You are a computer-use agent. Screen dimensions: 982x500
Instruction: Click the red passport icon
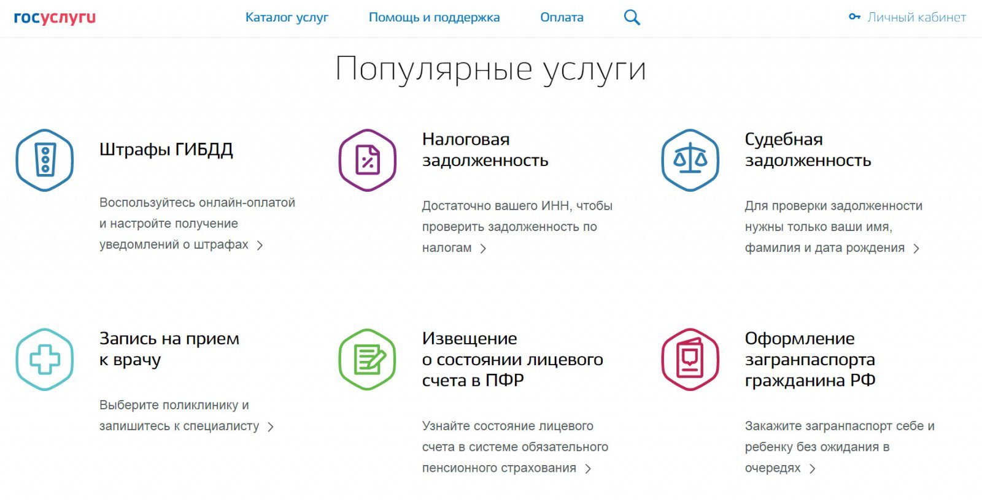[x=690, y=360]
